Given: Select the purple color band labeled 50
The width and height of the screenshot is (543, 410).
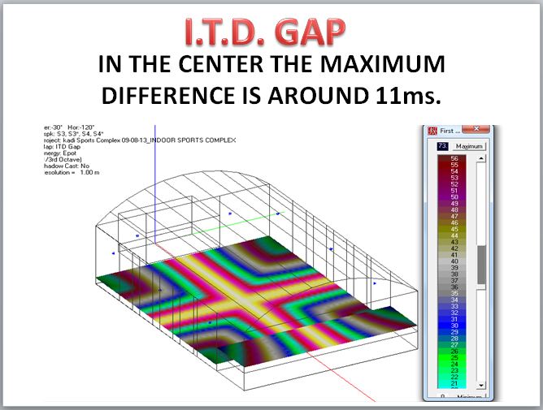Looking at the screenshot, I should tap(452, 196).
